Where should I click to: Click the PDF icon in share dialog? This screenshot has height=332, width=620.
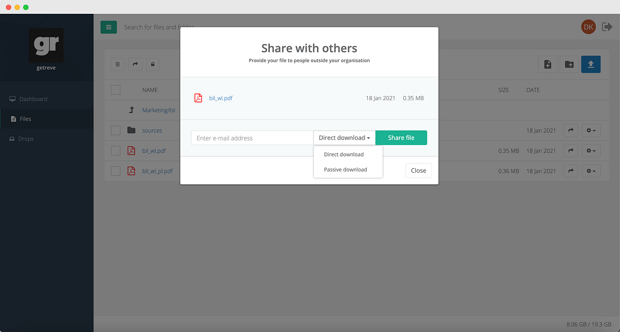pos(198,98)
